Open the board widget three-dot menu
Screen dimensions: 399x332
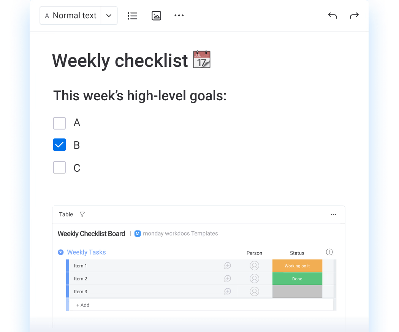(334, 215)
